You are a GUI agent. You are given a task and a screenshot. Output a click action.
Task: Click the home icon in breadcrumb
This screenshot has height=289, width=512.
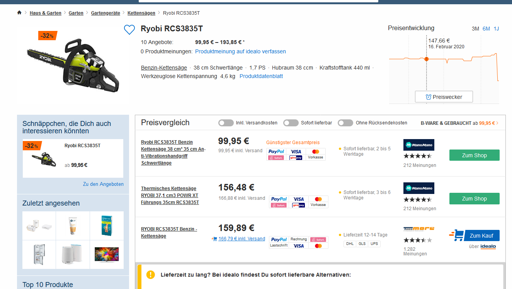(19, 13)
